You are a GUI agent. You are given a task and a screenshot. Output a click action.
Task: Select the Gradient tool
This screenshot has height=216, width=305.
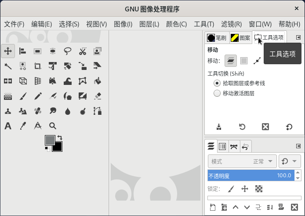(8, 96)
